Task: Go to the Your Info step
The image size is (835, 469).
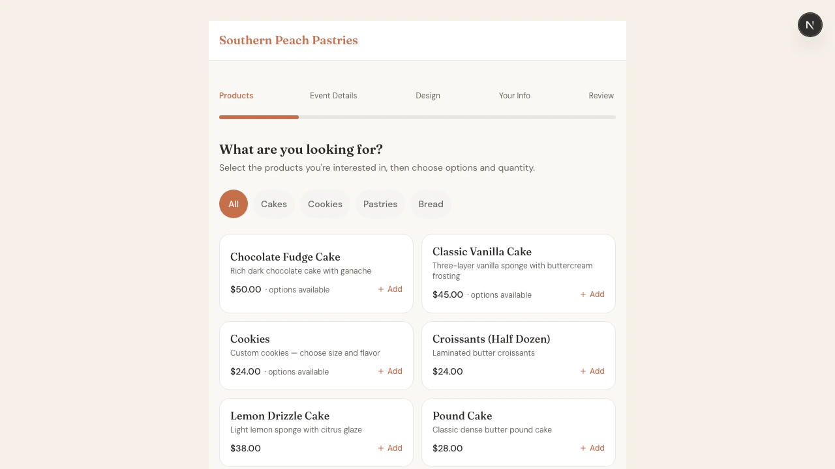Action: point(514,95)
